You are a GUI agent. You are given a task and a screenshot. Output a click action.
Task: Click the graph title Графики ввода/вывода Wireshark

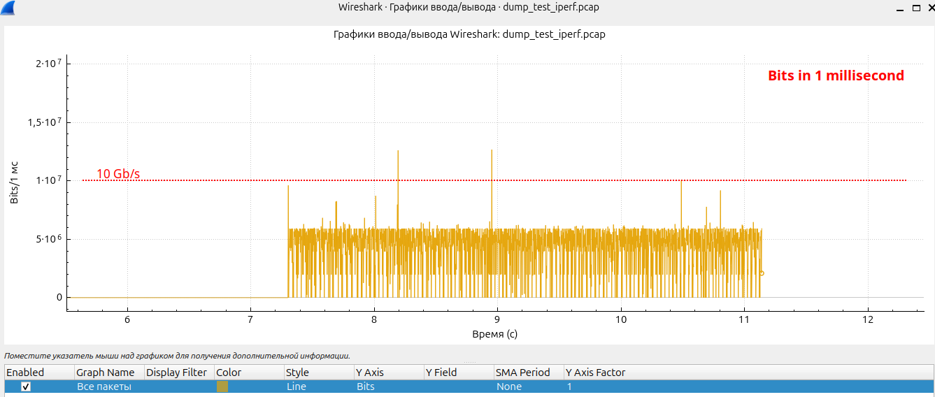(x=469, y=34)
